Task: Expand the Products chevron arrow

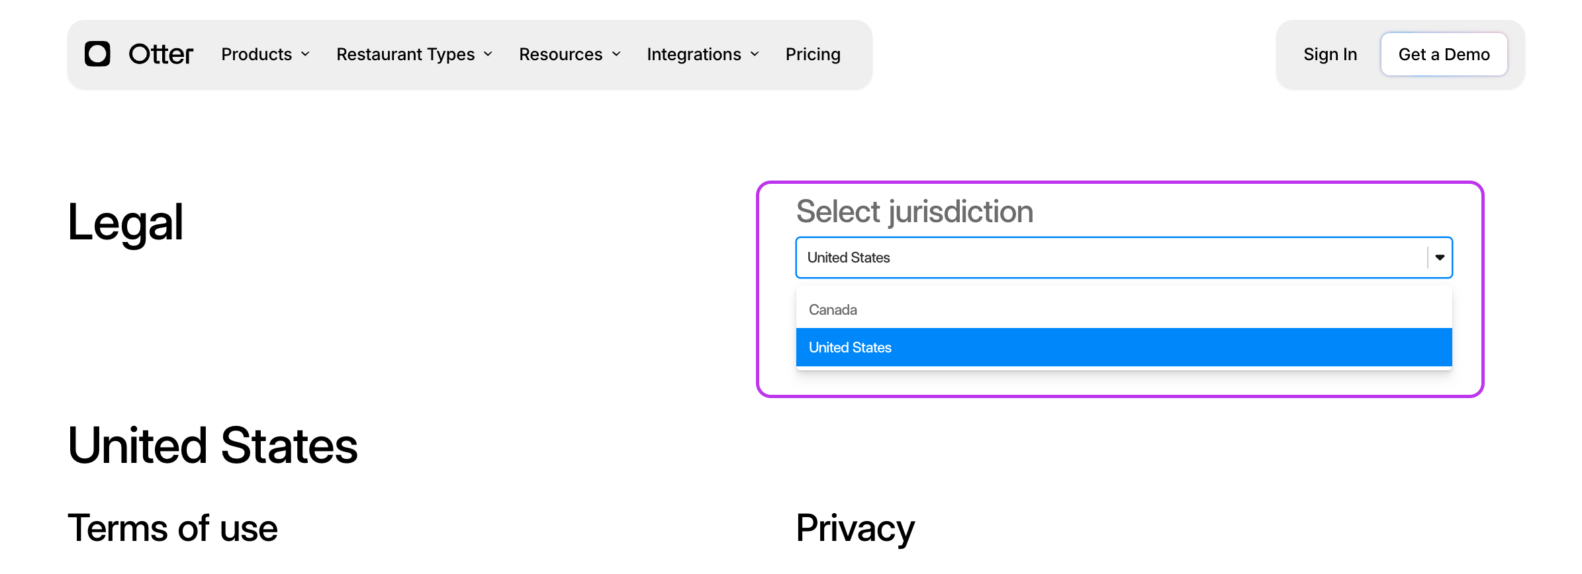Action: (x=305, y=54)
